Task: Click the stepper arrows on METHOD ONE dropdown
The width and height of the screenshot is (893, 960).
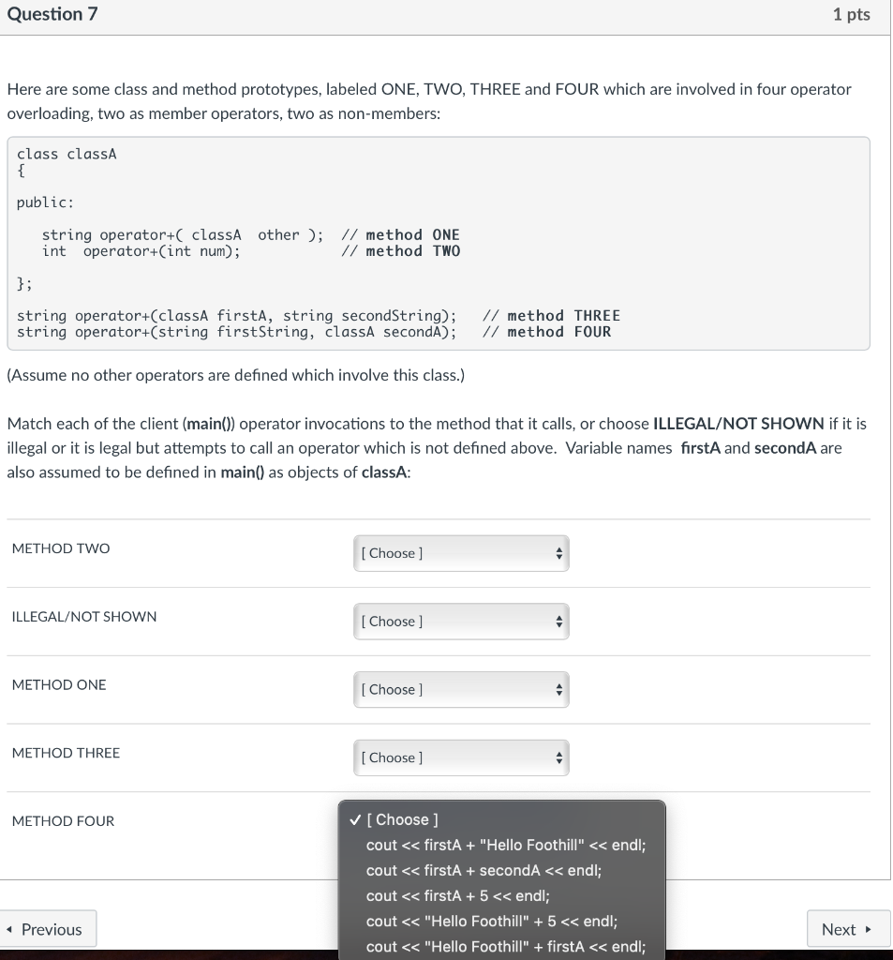Action: pyautogui.click(x=558, y=690)
